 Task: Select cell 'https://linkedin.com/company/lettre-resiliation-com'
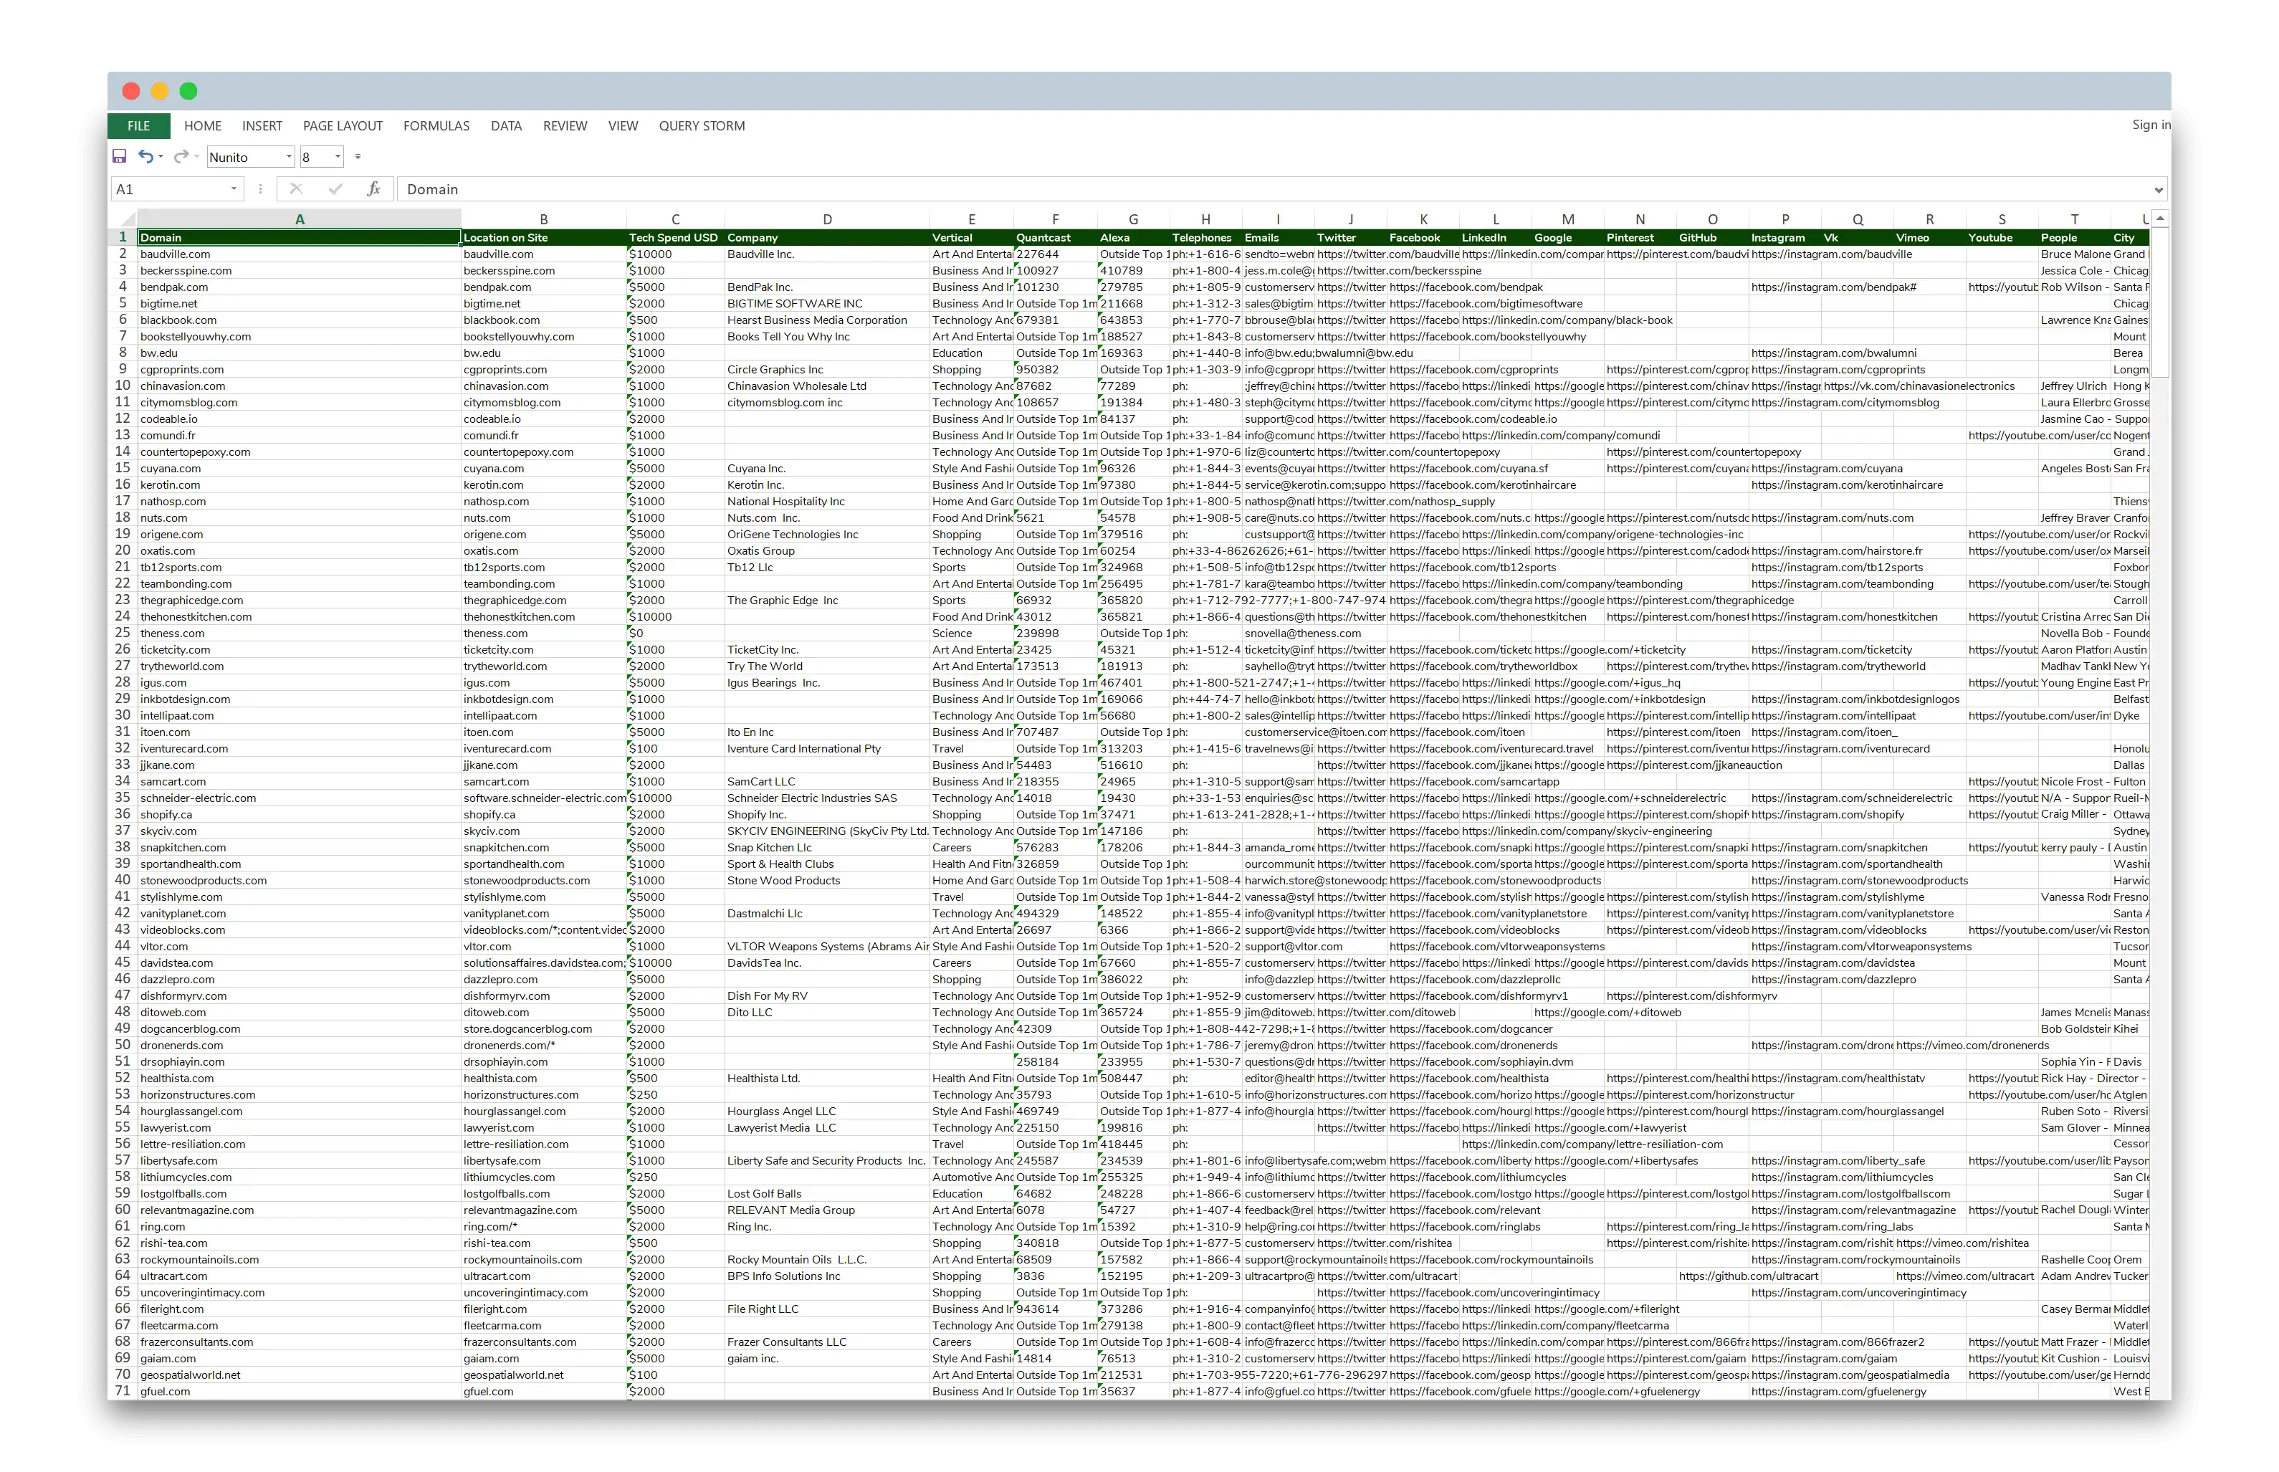1592,1144
